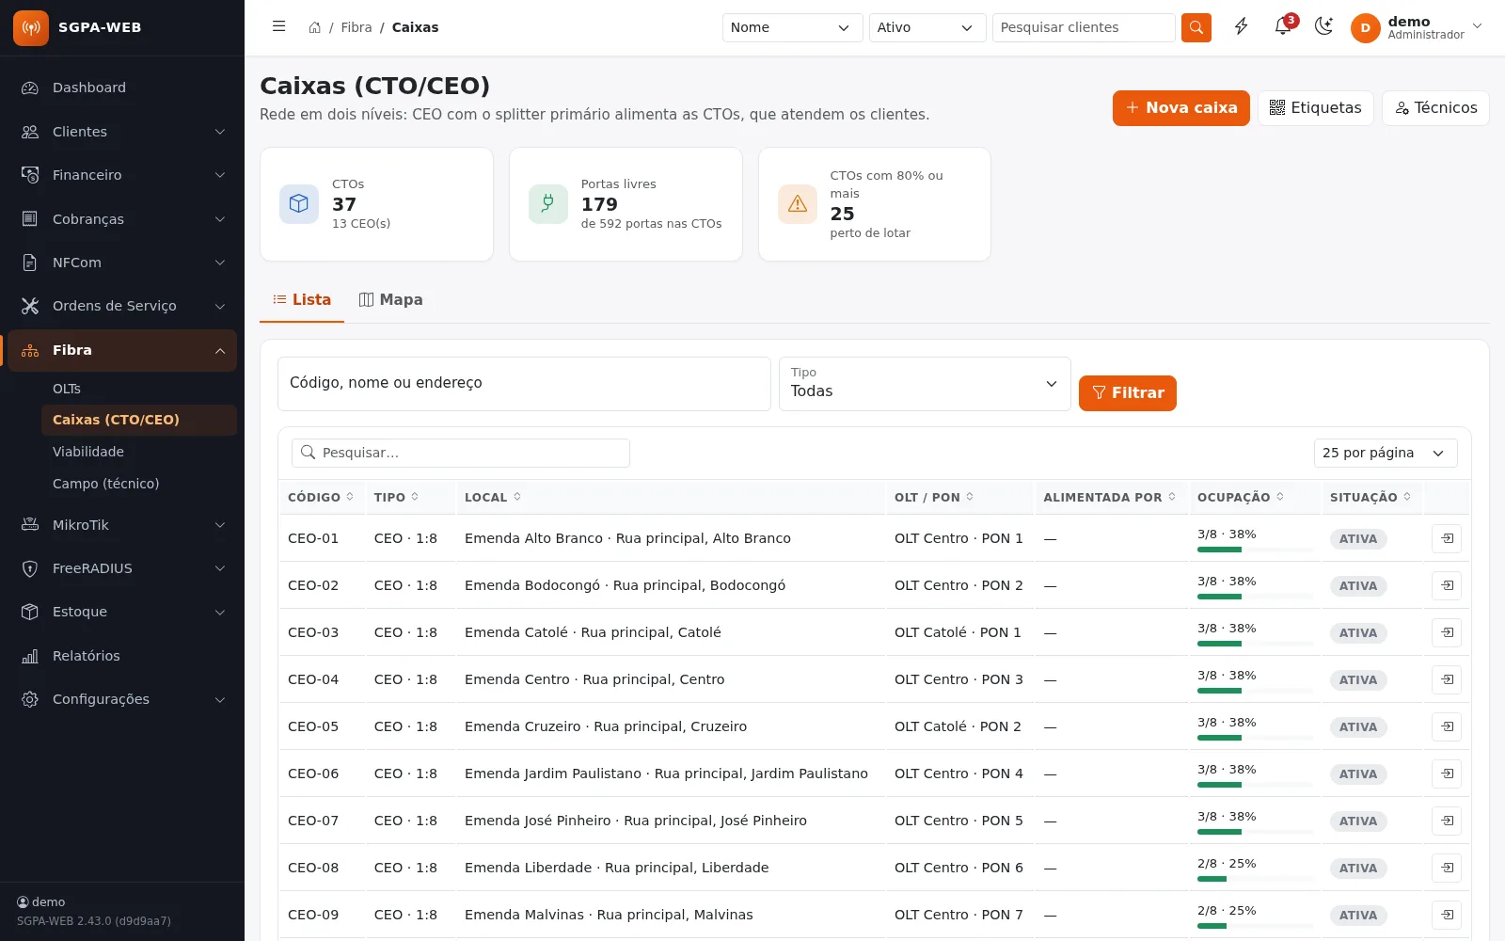1505x941 pixels.
Task: Open the Tipo Todas filter dropdown
Action: click(925, 384)
